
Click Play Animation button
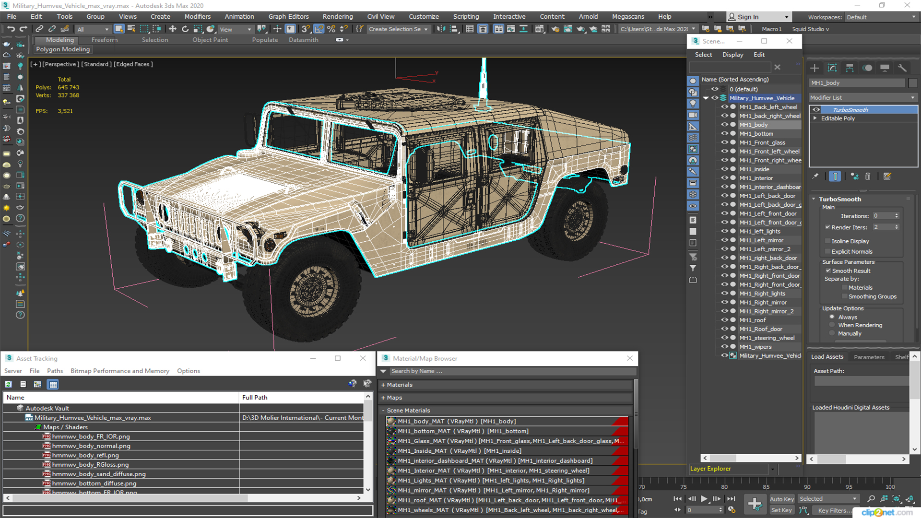(704, 499)
